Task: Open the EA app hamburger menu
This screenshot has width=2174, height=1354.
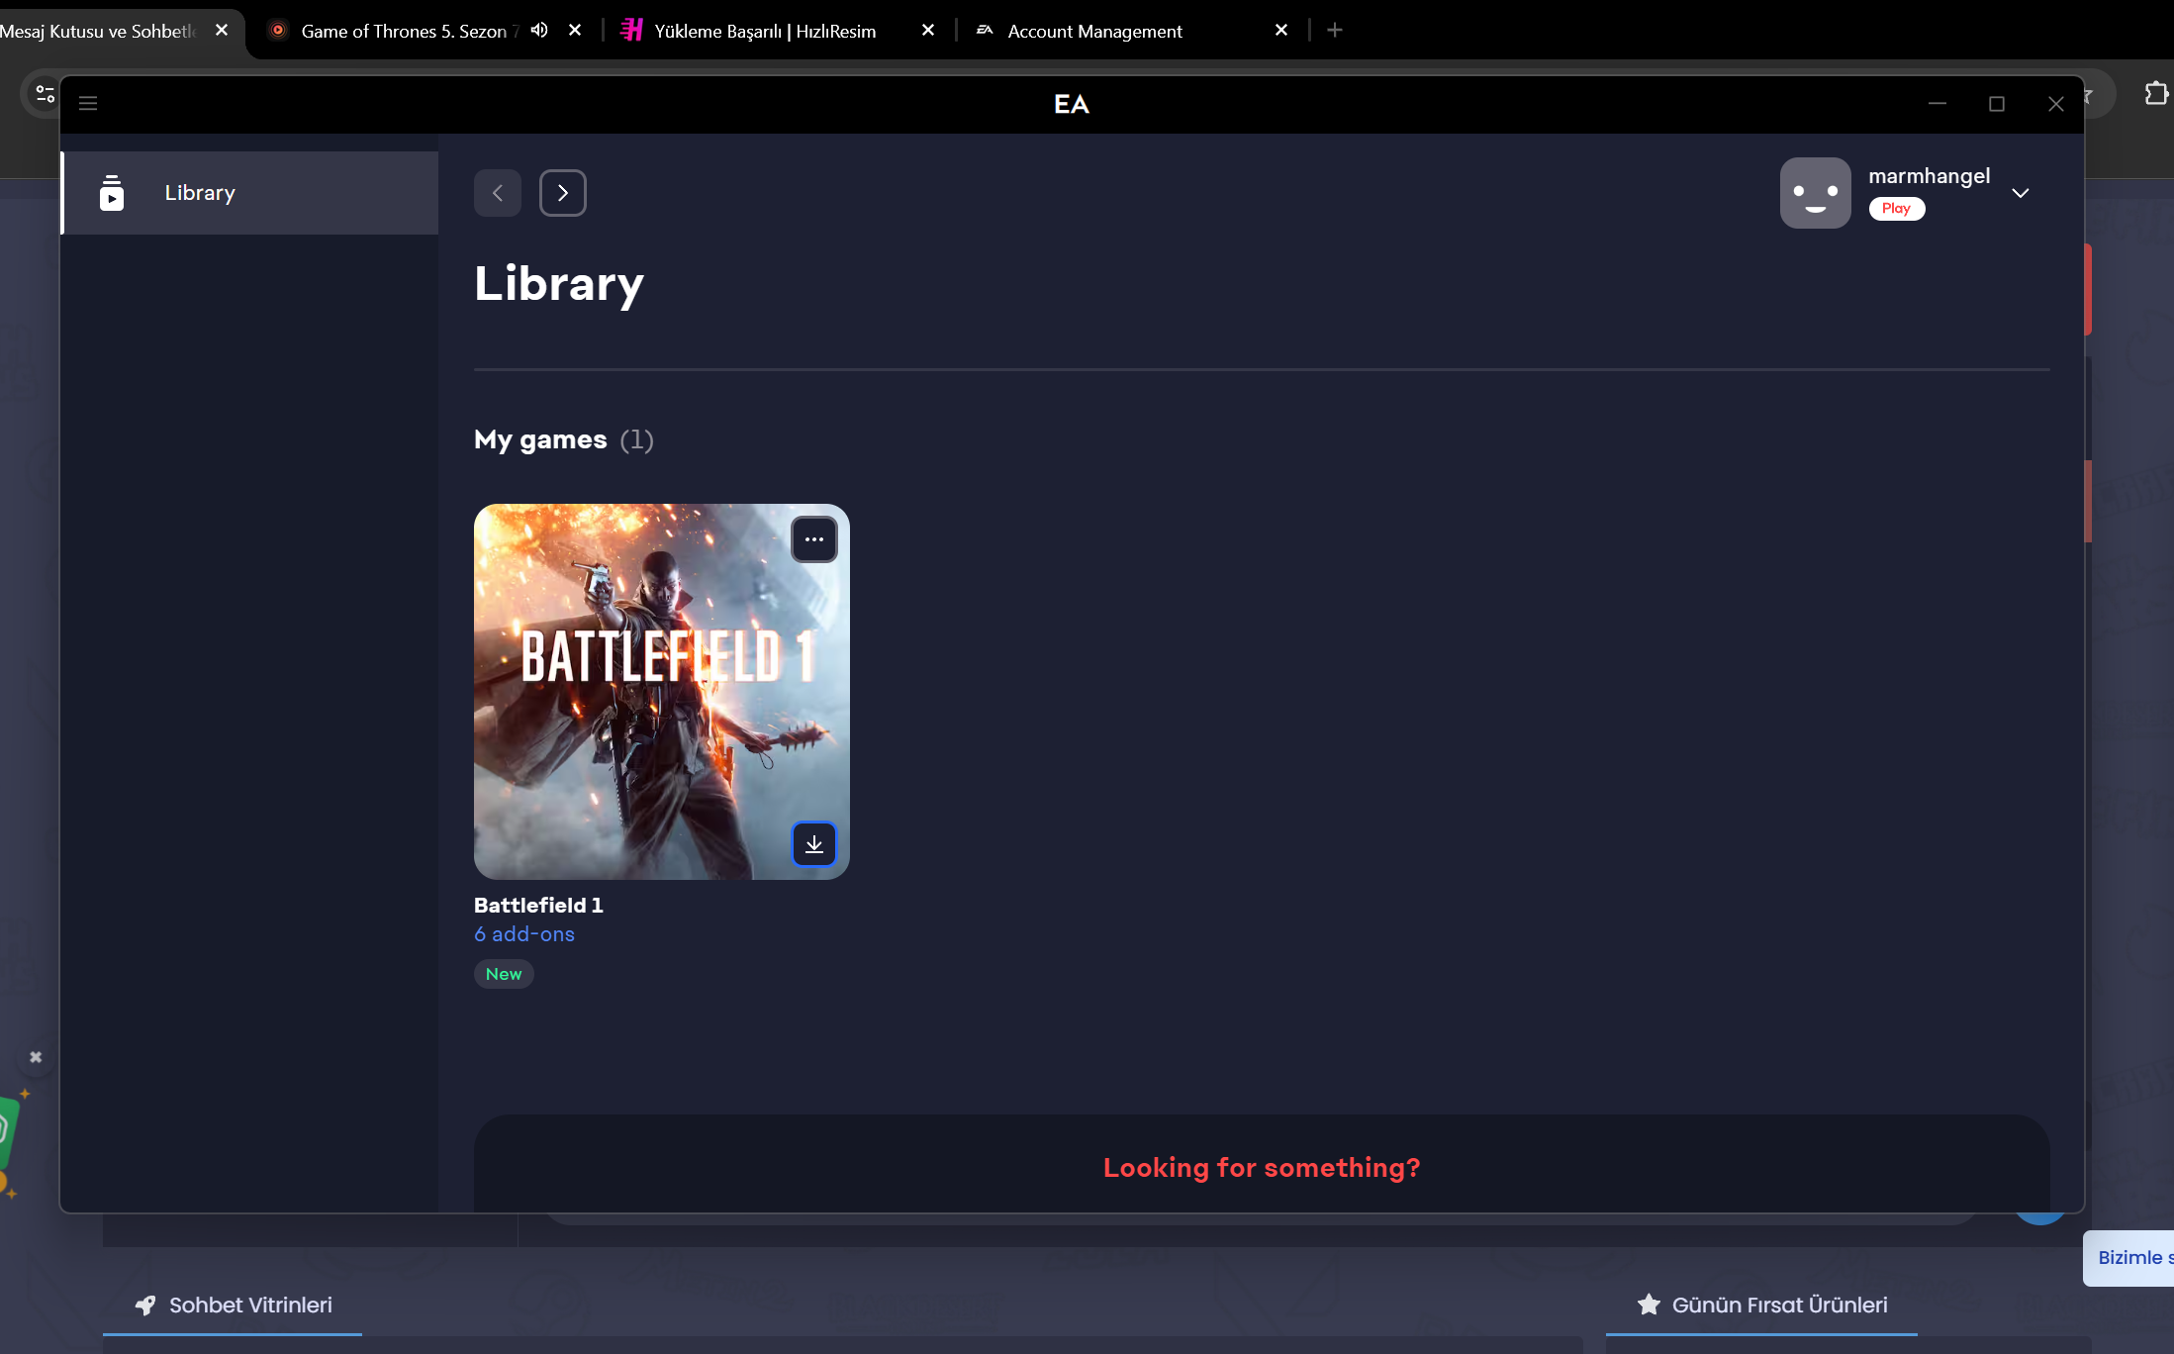Action: (x=88, y=103)
